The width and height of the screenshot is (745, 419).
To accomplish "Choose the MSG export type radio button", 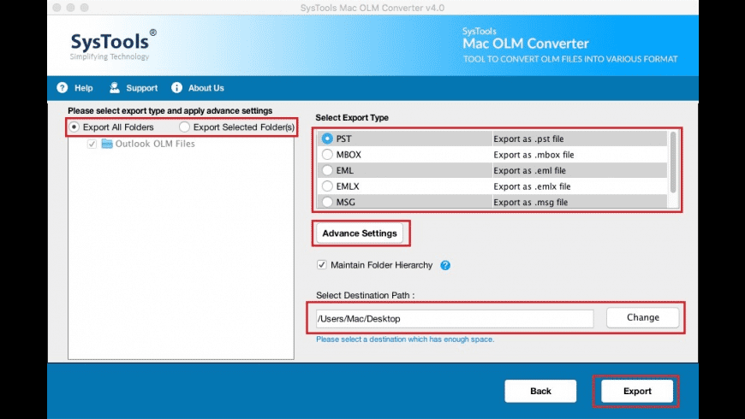I will [x=327, y=202].
